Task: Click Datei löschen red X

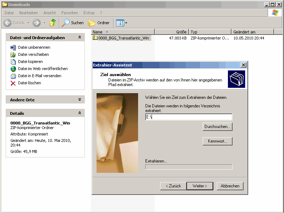Action: [x=13, y=83]
